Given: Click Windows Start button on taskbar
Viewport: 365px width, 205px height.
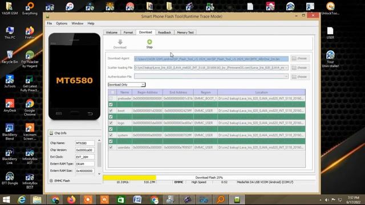Looking at the screenshot, I should [x=6, y=200].
